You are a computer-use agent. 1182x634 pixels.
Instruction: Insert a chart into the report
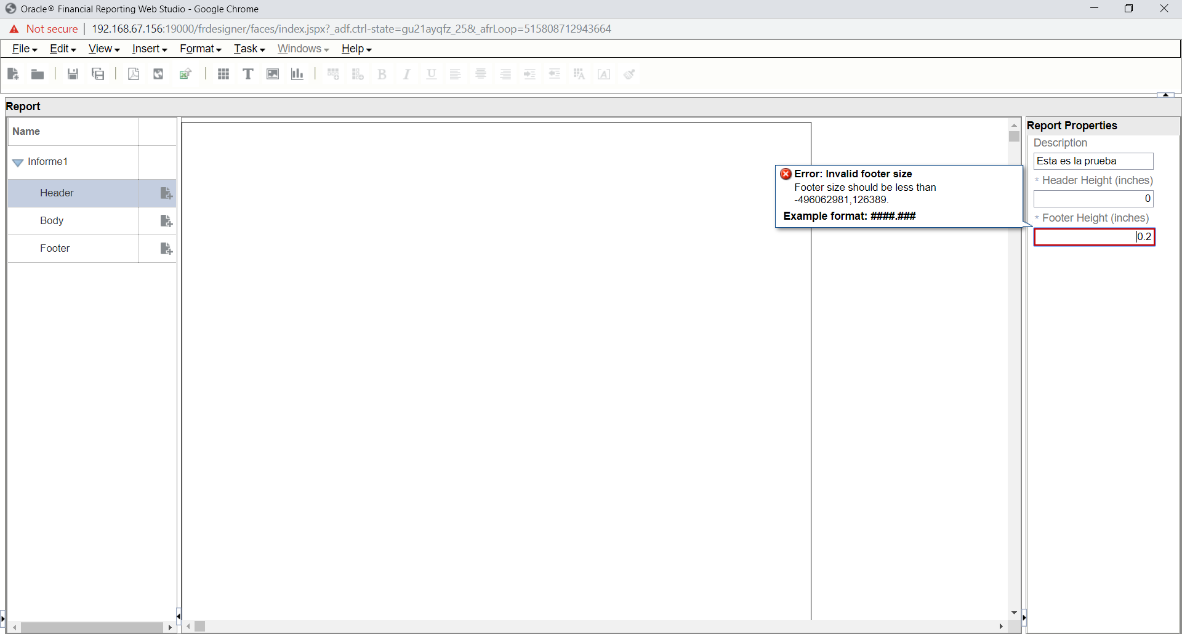297,74
